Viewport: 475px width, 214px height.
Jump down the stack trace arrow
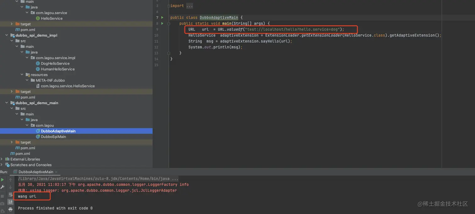10,187
